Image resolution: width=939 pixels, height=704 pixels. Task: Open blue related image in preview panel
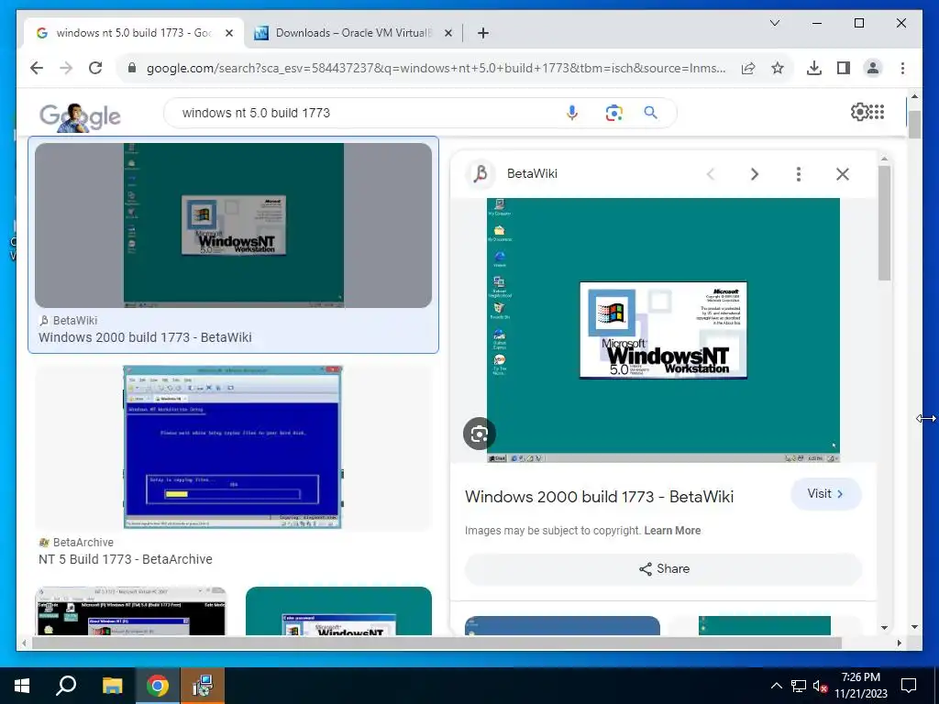[562, 625]
